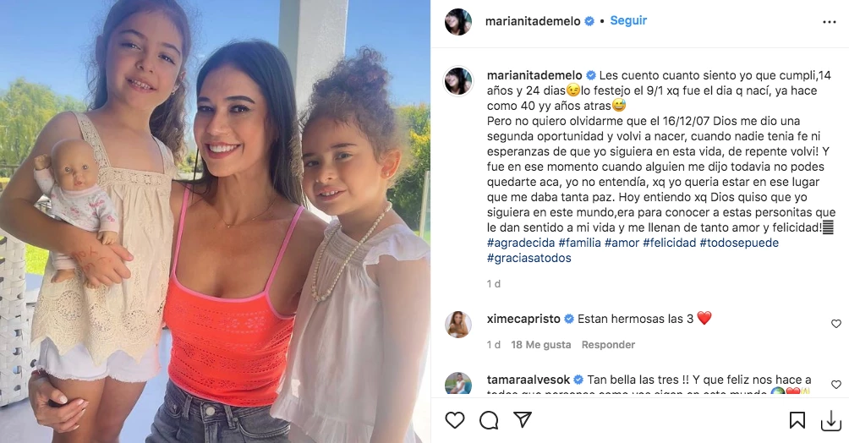Screen dimensions: 849x443
Task: Like ximecapristo's comment heart
Action: pos(836,323)
